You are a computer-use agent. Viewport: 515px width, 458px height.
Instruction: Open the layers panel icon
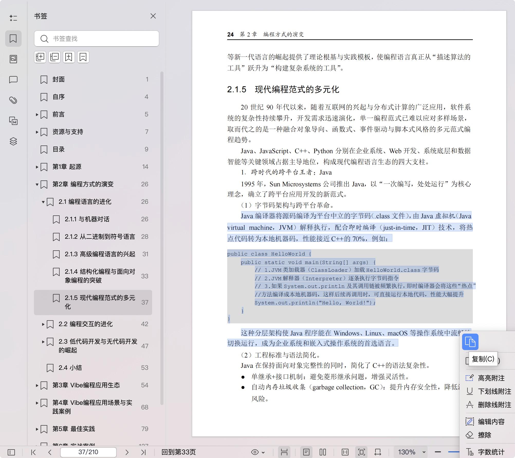tap(13, 141)
